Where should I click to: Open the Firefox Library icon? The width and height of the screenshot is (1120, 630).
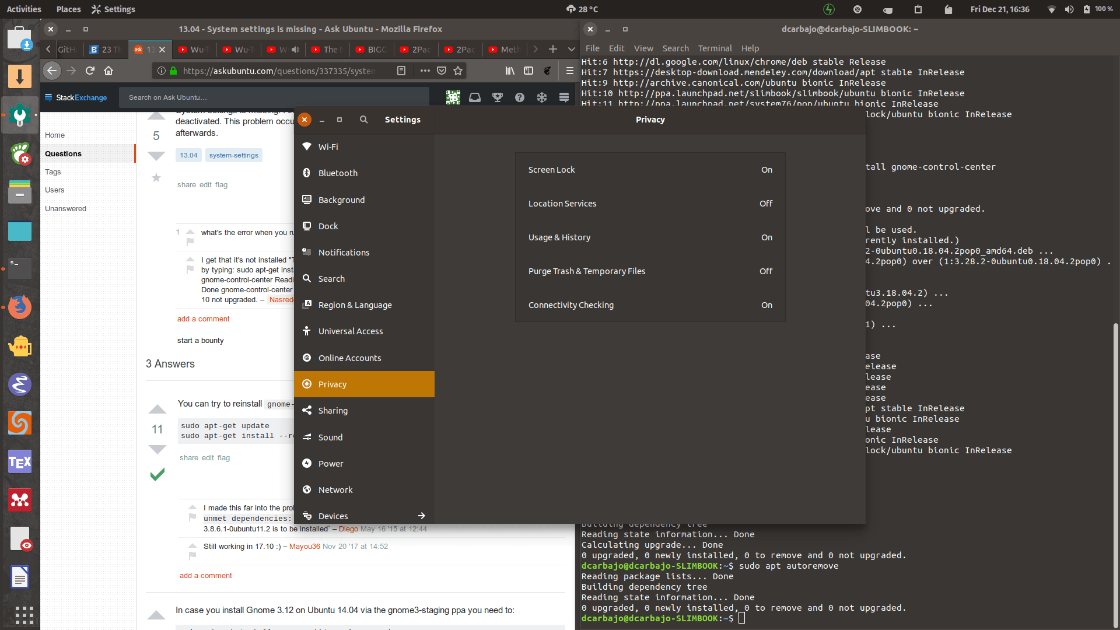509,71
